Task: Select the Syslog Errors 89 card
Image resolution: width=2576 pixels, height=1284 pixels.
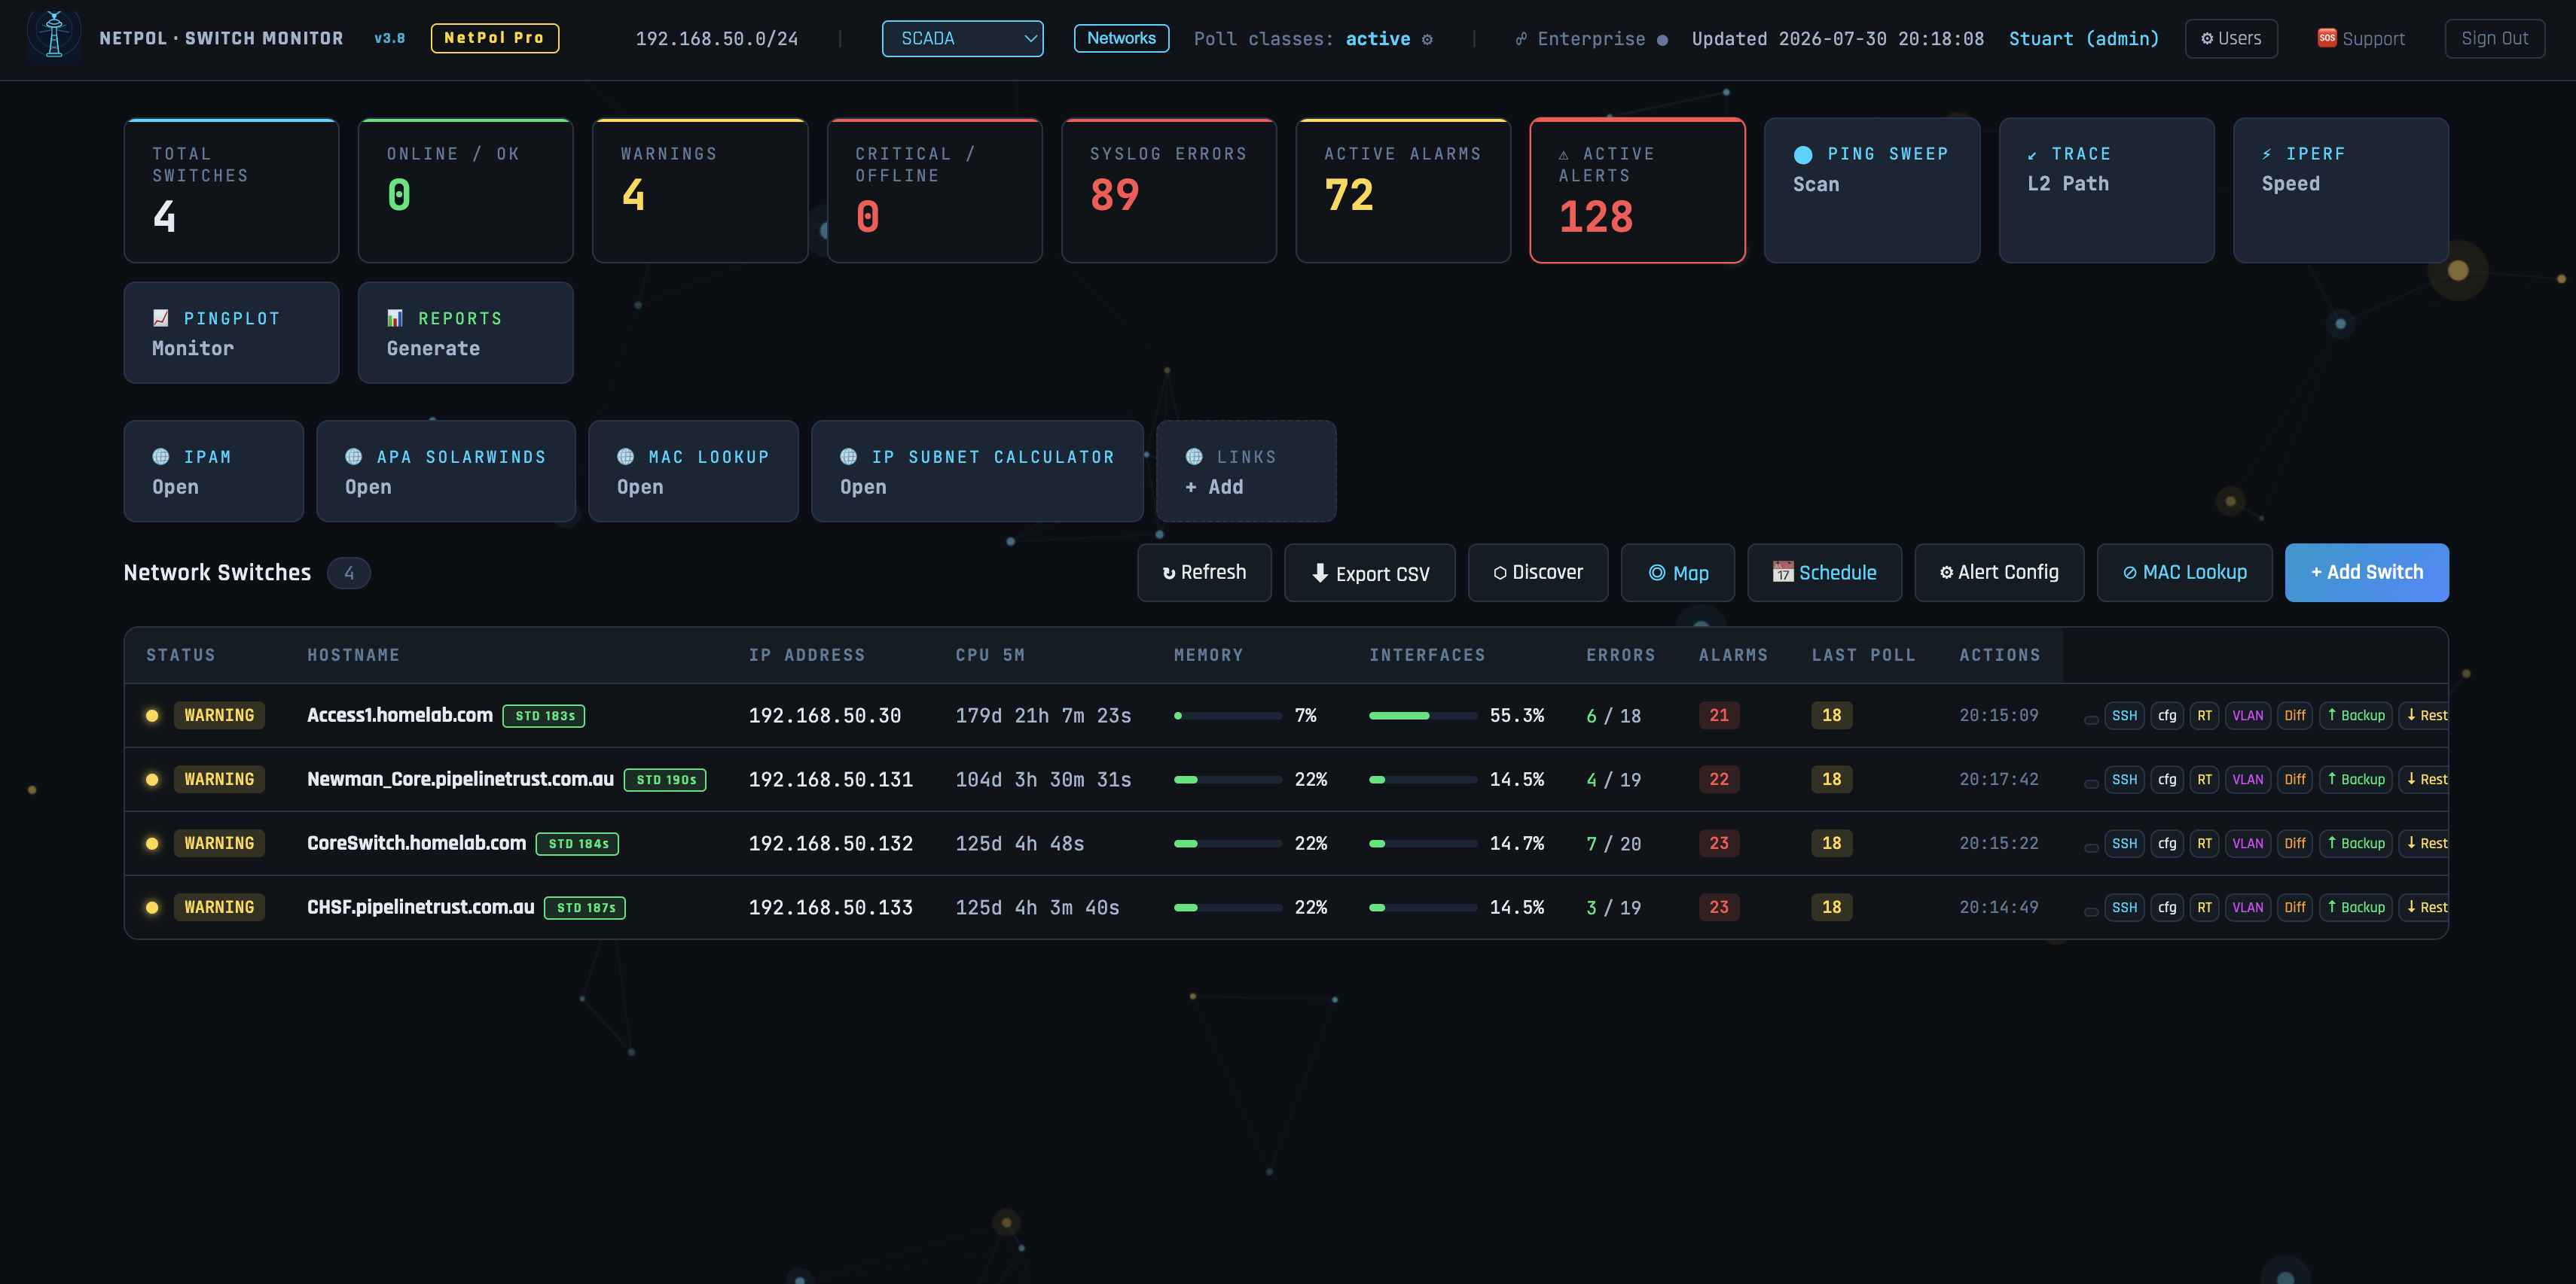Action: 1168,190
